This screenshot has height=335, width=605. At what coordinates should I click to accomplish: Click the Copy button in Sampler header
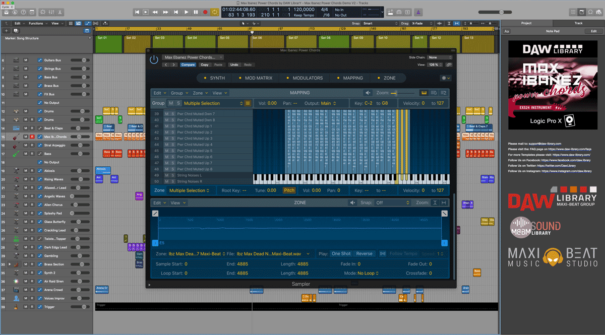click(x=204, y=65)
